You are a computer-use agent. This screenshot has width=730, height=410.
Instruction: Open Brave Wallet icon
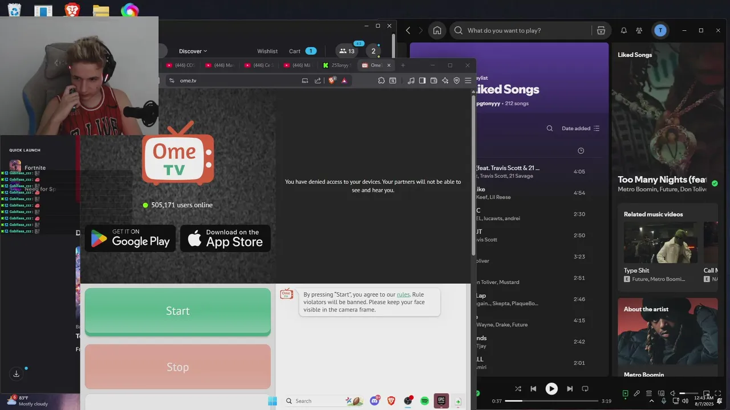tap(434, 81)
